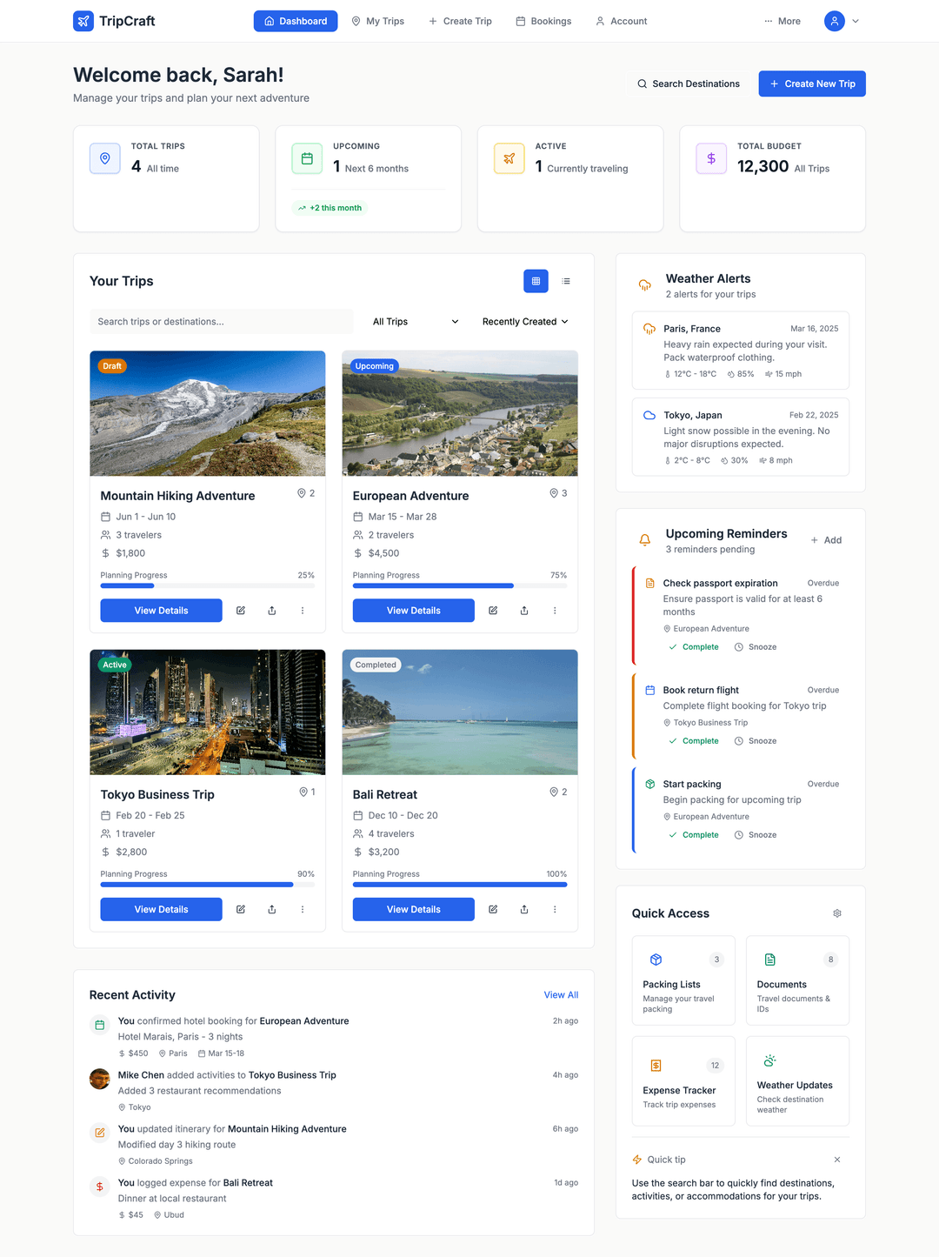Screen dimensions: 939x1257
Task: Click the Tokyo Business Trip progress bar
Action: pos(207,884)
